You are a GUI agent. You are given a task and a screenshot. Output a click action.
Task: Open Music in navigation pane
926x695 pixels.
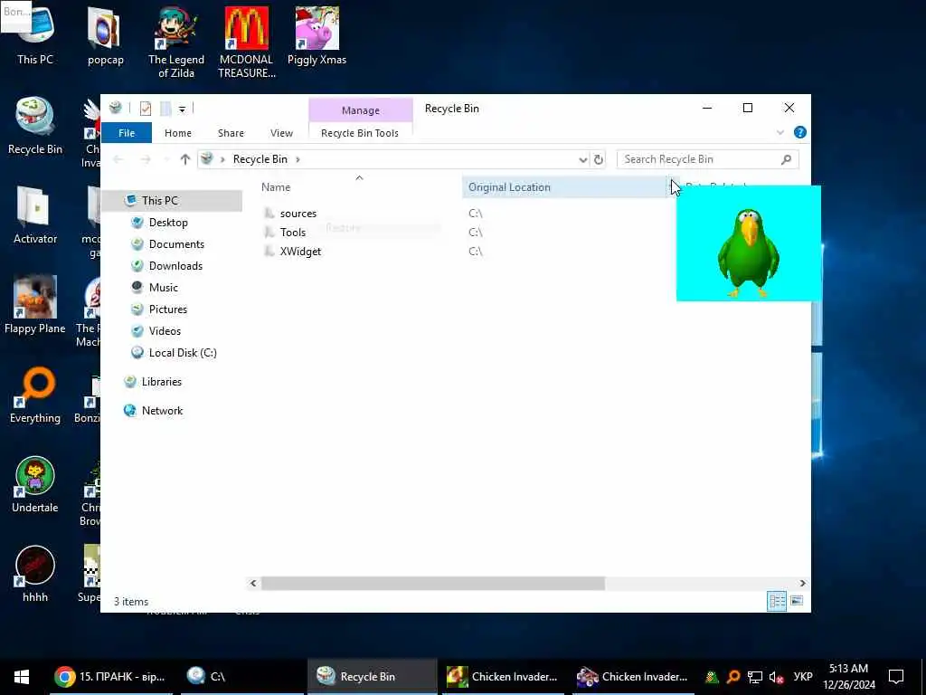click(163, 288)
